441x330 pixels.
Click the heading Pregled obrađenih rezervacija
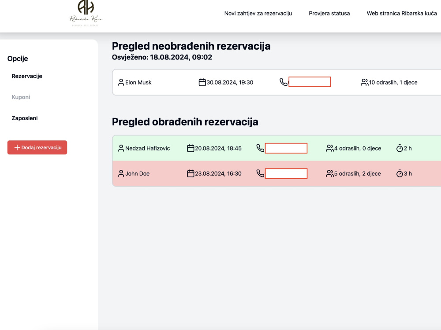[x=185, y=122]
